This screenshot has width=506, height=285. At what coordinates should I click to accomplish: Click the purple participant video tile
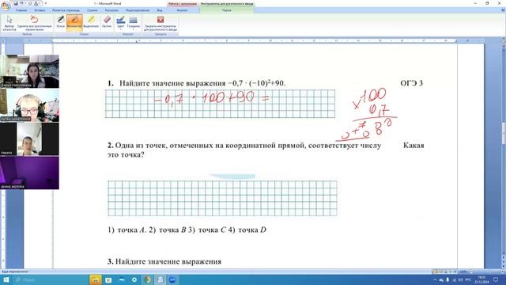pos(29,173)
